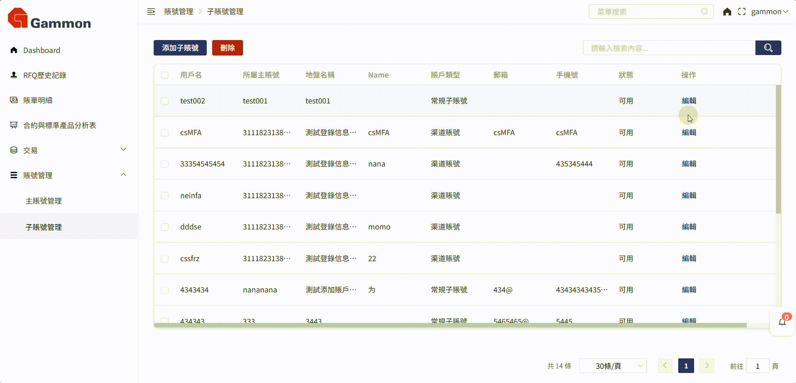Select the checkbox for user csMFA
796x383 pixels.
(x=165, y=133)
